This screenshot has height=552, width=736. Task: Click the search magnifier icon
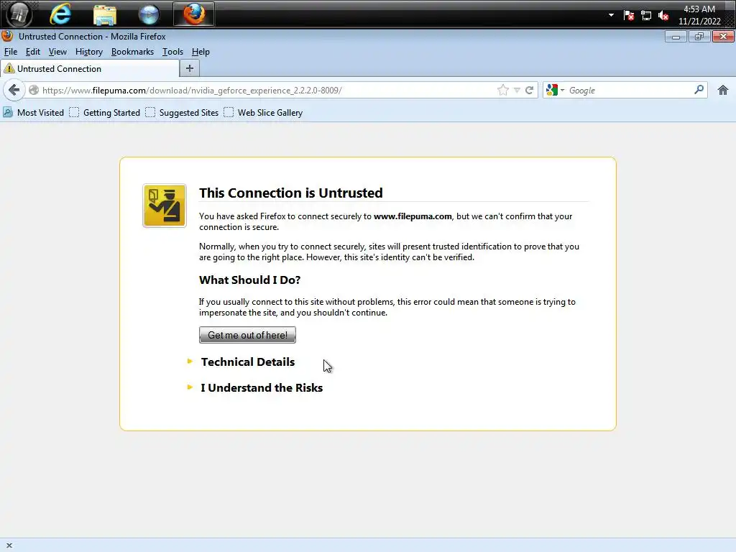tap(699, 90)
